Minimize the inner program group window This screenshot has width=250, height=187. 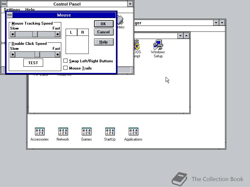click(180, 36)
